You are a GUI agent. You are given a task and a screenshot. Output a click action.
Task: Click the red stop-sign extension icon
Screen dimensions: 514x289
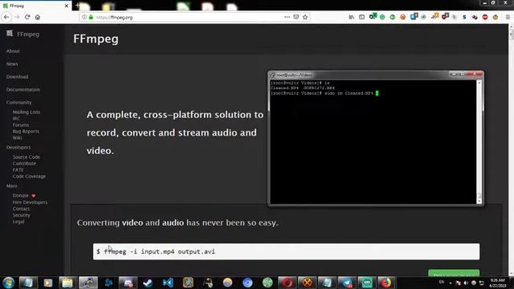pos(485,17)
